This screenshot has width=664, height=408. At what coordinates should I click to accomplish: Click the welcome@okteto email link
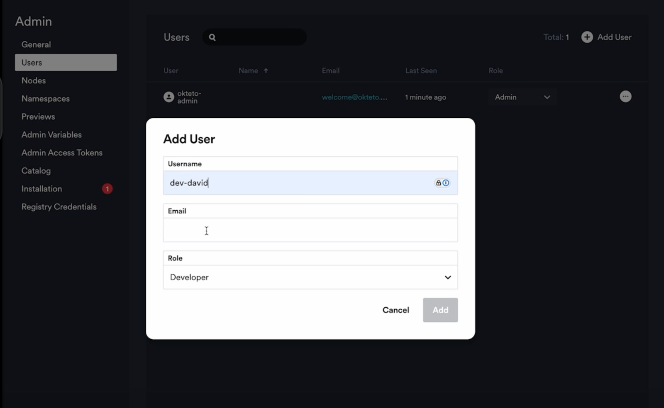(354, 97)
